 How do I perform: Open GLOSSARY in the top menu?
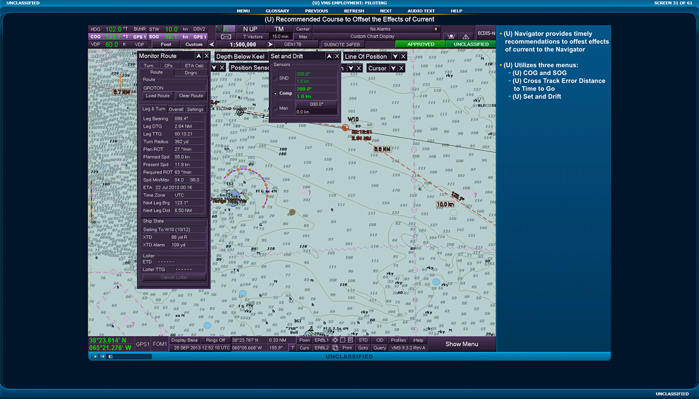pos(277,10)
